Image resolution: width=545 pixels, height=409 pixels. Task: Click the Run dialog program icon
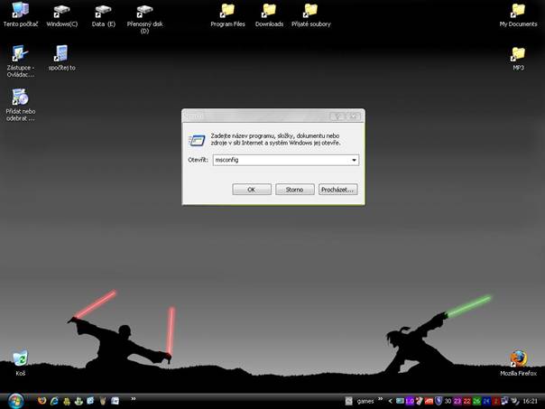tap(197, 140)
